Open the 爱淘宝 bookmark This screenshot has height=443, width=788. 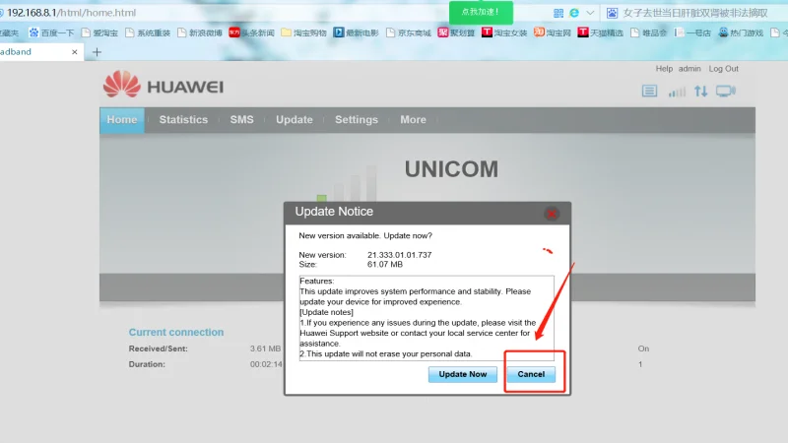coord(99,32)
